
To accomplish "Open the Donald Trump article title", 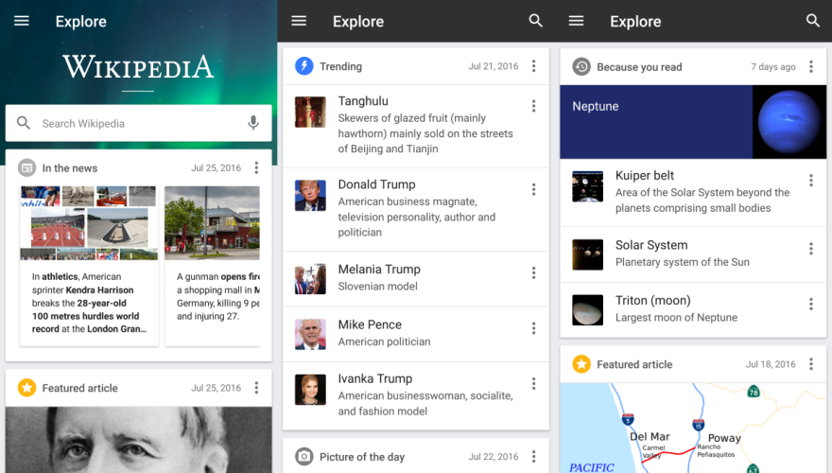I will (376, 184).
